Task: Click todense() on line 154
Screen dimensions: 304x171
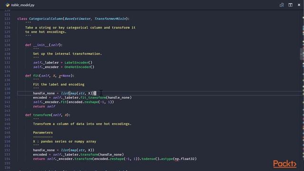Action: [150, 159]
